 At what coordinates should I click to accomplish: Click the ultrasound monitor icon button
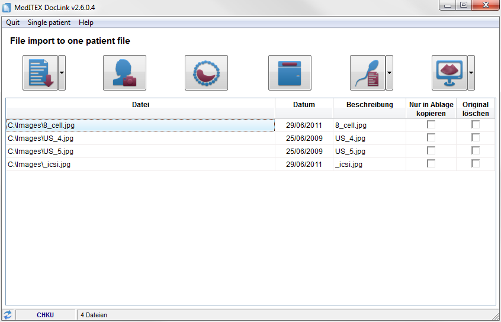[x=449, y=73]
